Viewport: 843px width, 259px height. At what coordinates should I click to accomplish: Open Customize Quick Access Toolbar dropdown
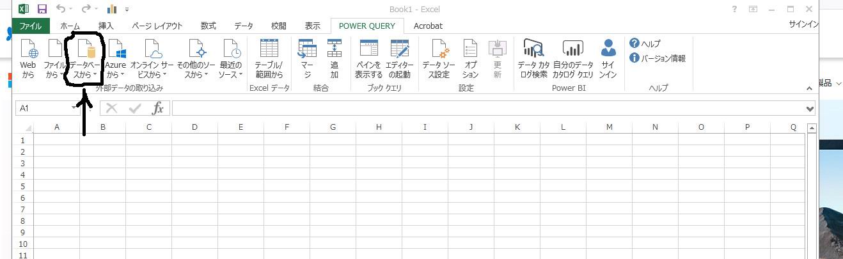(x=127, y=10)
